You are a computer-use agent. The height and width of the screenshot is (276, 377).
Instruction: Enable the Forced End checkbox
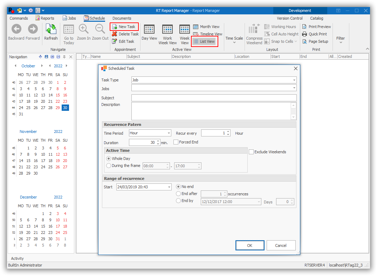[x=176, y=142]
